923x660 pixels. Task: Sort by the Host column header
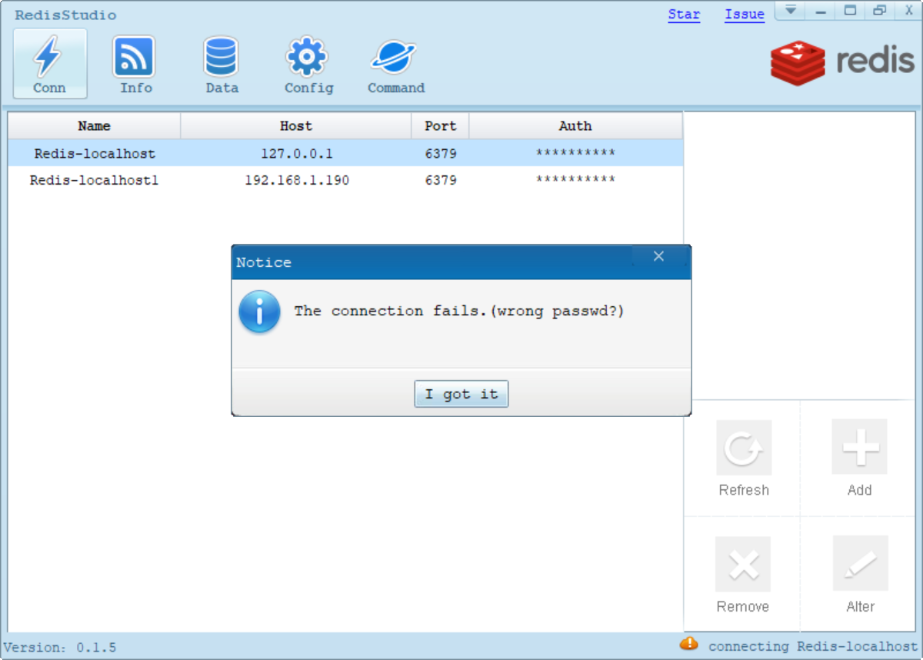tap(296, 126)
